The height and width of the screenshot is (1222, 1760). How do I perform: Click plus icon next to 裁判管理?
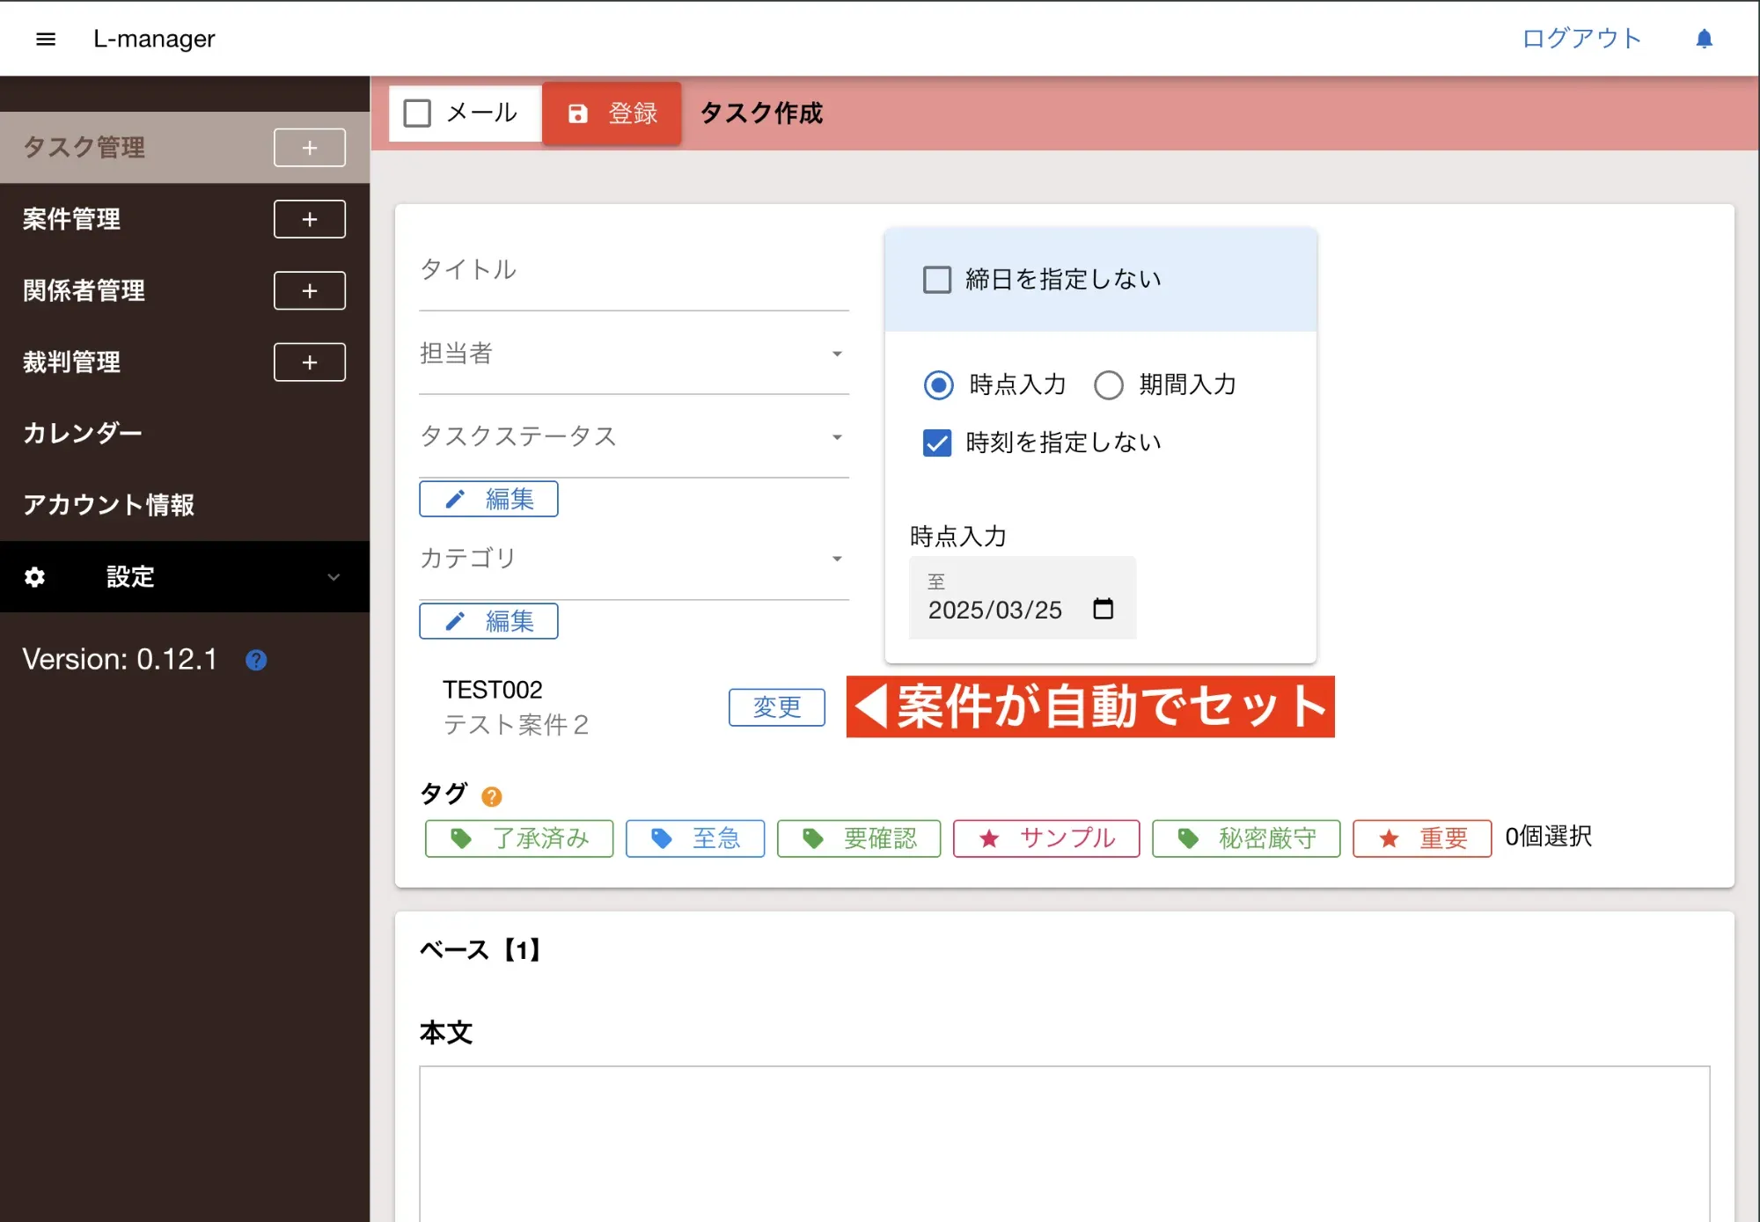tap(309, 362)
